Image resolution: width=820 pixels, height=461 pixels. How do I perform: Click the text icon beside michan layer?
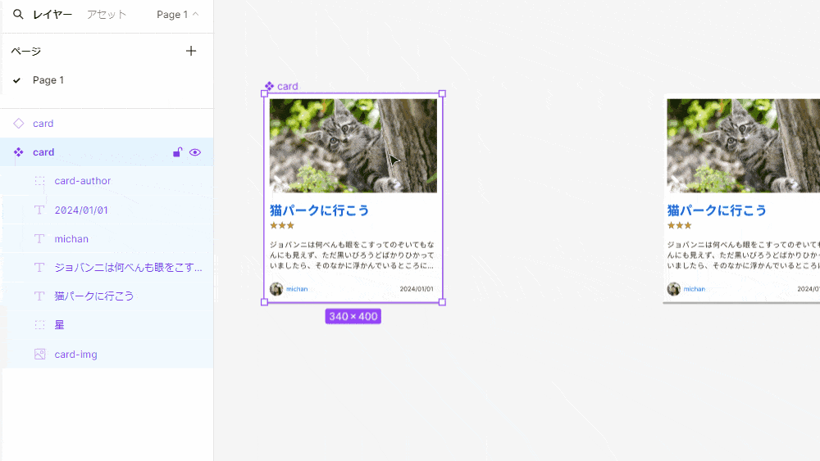[x=39, y=238]
